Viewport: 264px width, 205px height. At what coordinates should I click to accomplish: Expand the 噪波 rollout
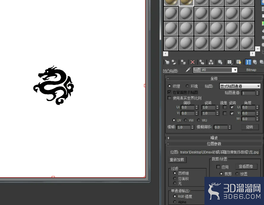click(x=214, y=138)
